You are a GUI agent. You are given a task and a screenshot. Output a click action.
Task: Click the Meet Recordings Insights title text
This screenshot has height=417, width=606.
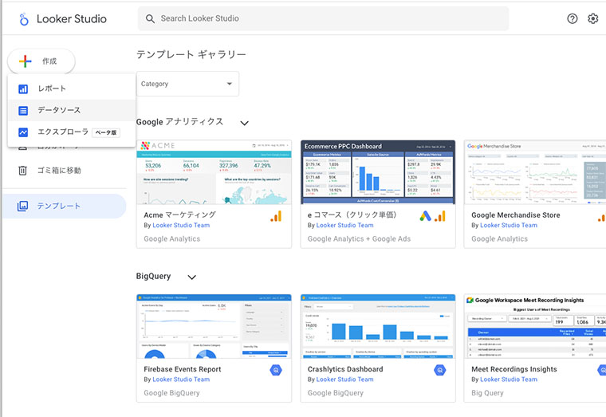[514, 369]
